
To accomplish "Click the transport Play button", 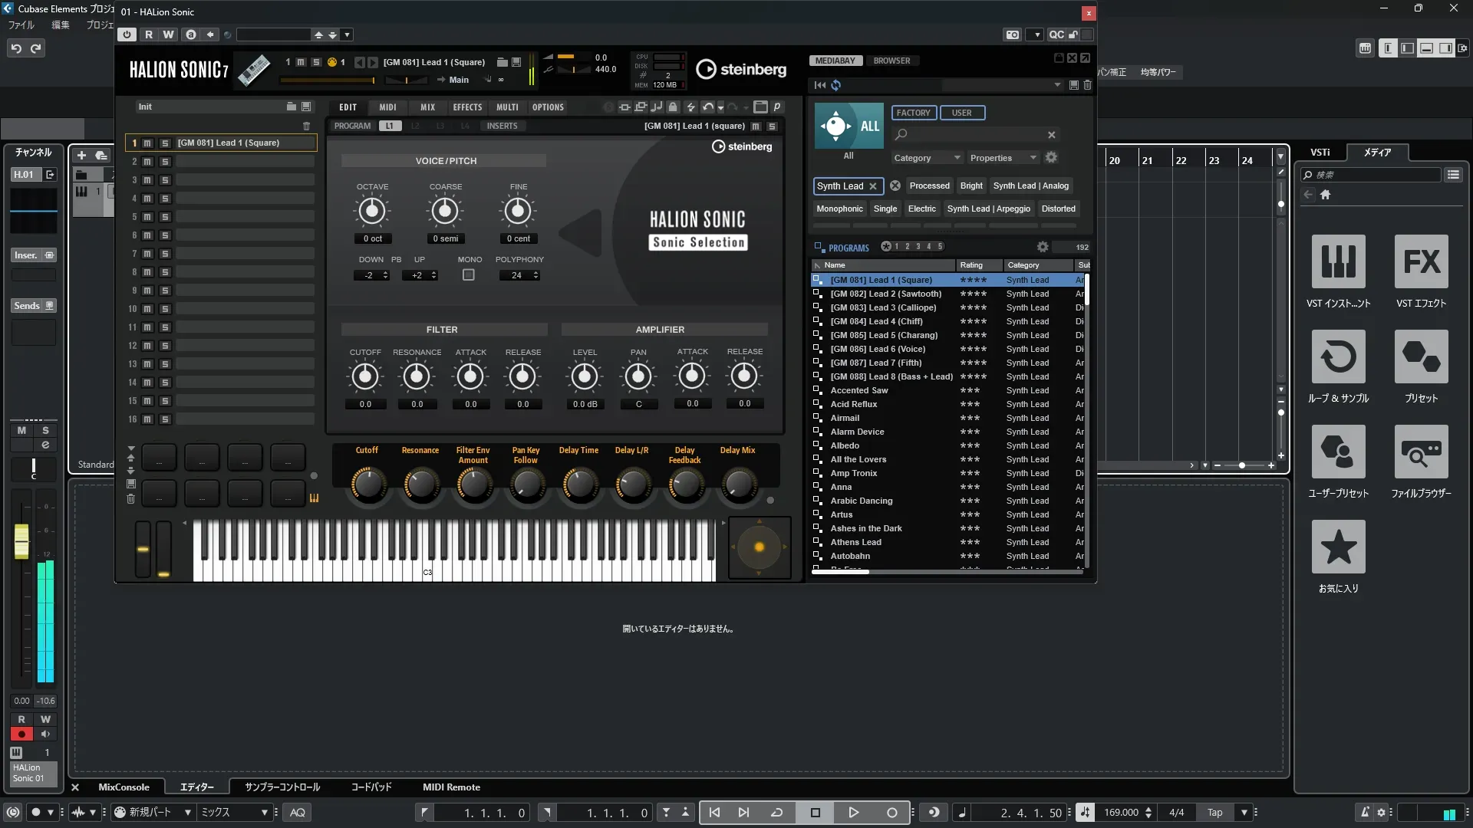I will [853, 812].
